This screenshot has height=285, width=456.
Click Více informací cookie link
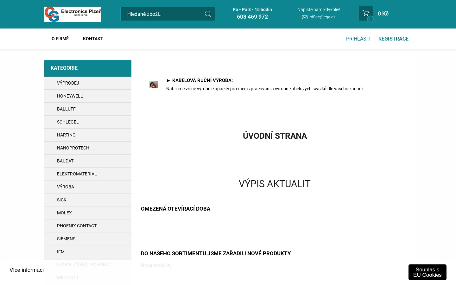point(27,270)
